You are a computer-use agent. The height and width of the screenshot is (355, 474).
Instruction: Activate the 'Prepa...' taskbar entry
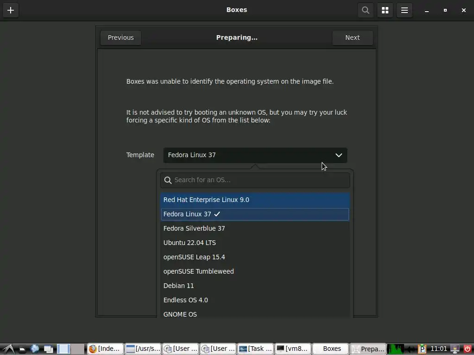368,349
